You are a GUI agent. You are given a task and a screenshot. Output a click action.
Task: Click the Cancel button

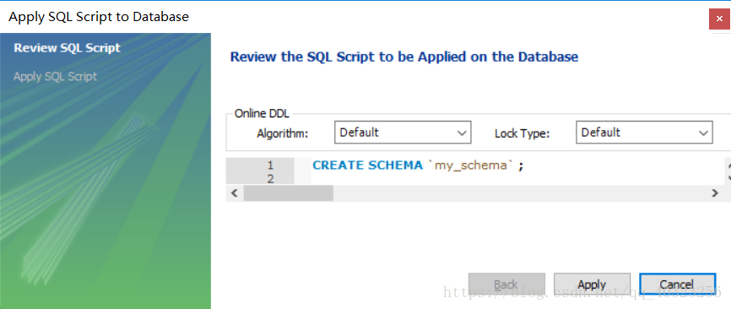(x=677, y=285)
